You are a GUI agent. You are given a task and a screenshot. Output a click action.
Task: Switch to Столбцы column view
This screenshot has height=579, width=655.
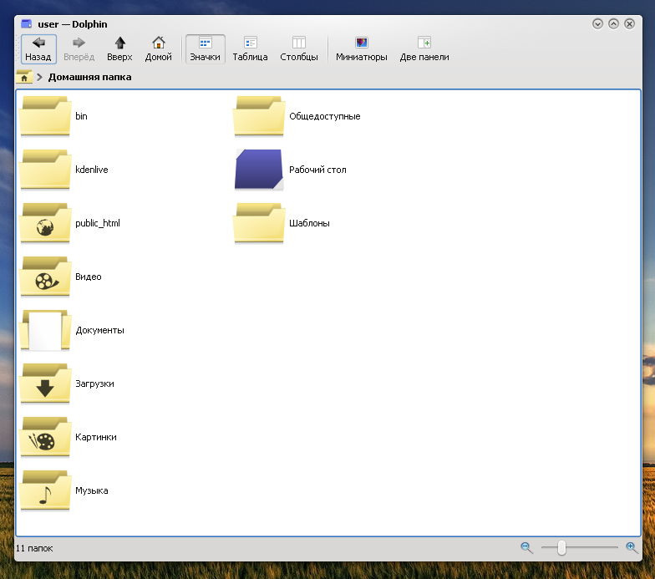click(299, 49)
